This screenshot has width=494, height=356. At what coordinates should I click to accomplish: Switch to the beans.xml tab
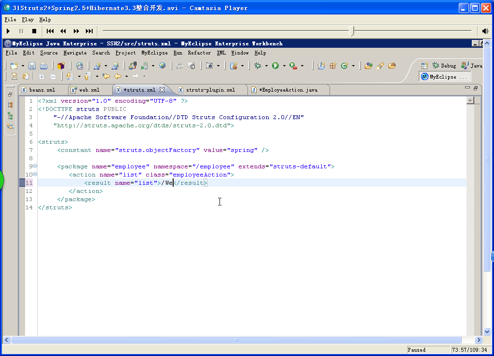42,90
